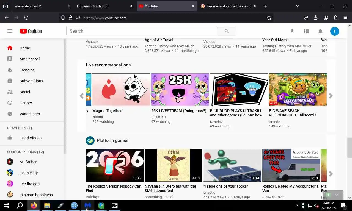Open BIG WAVE BEACH REFLOURISHED thumbnail
The width and height of the screenshot is (352, 211).
pyautogui.click(x=298, y=90)
